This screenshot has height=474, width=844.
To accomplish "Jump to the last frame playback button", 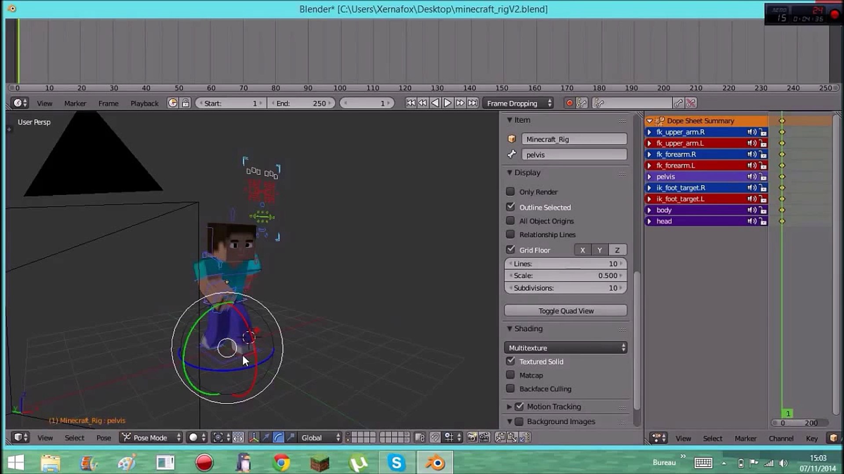I will pyautogui.click(x=473, y=103).
